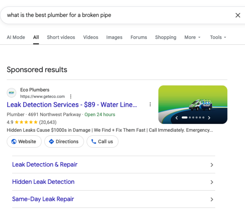
Task: Click the 4691 Northwest Parkway address text
Action: pos(54,114)
